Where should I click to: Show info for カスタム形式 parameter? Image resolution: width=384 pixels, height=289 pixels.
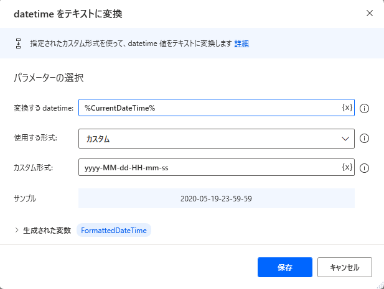tap(364, 168)
